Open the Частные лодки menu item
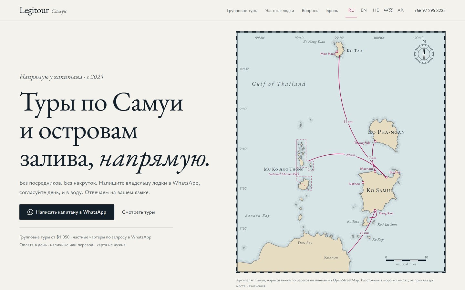This screenshot has height=290, width=465. click(280, 11)
